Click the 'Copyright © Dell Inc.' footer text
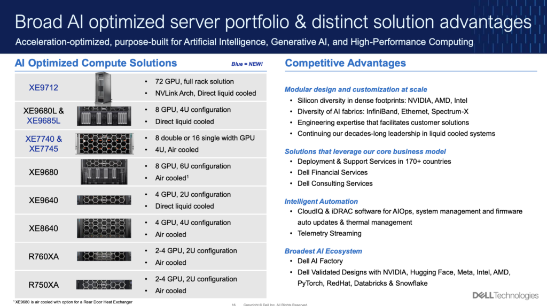 click(x=275, y=304)
